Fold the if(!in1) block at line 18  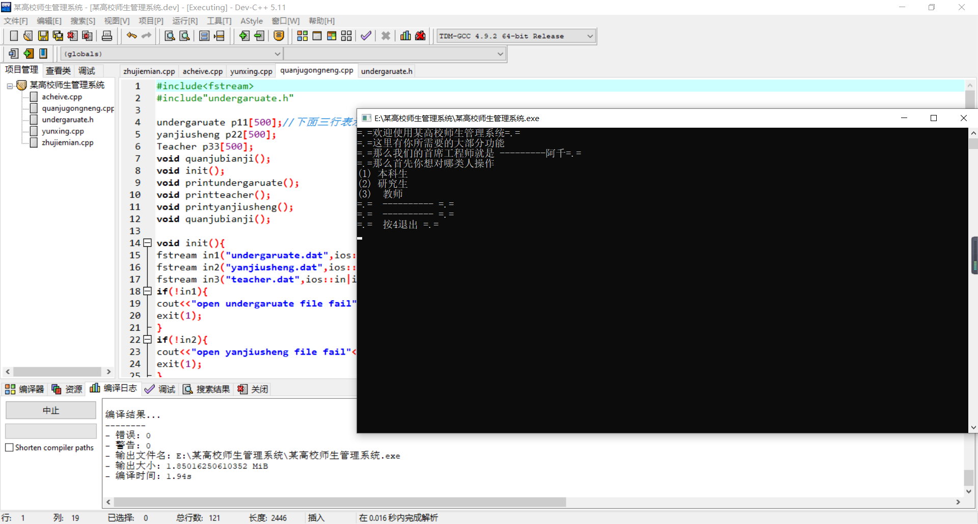pos(147,291)
